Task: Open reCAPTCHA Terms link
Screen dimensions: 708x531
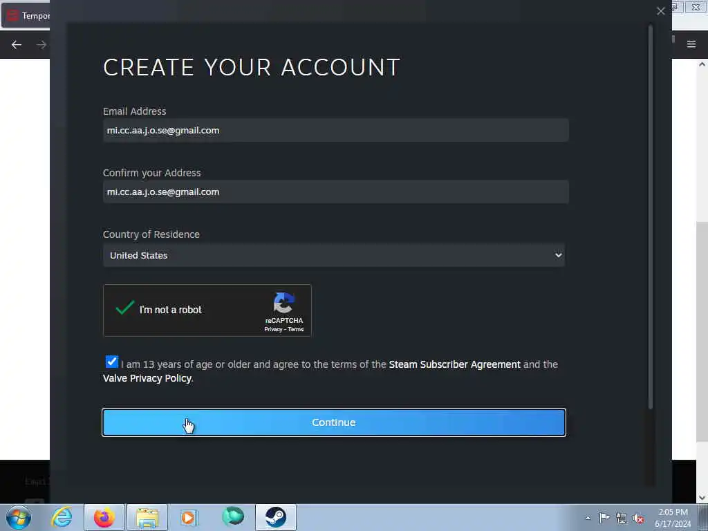Action: point(296,330)
